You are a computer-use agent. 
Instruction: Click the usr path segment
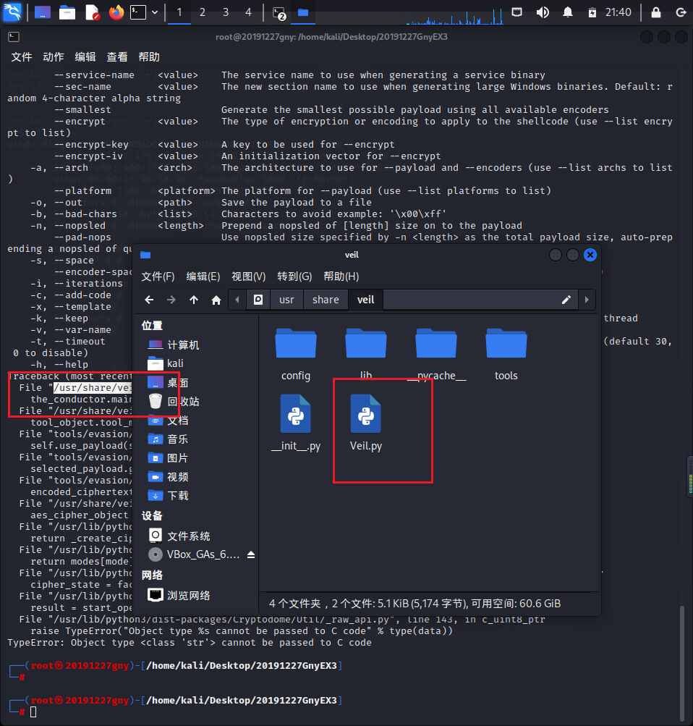(286, 300)
